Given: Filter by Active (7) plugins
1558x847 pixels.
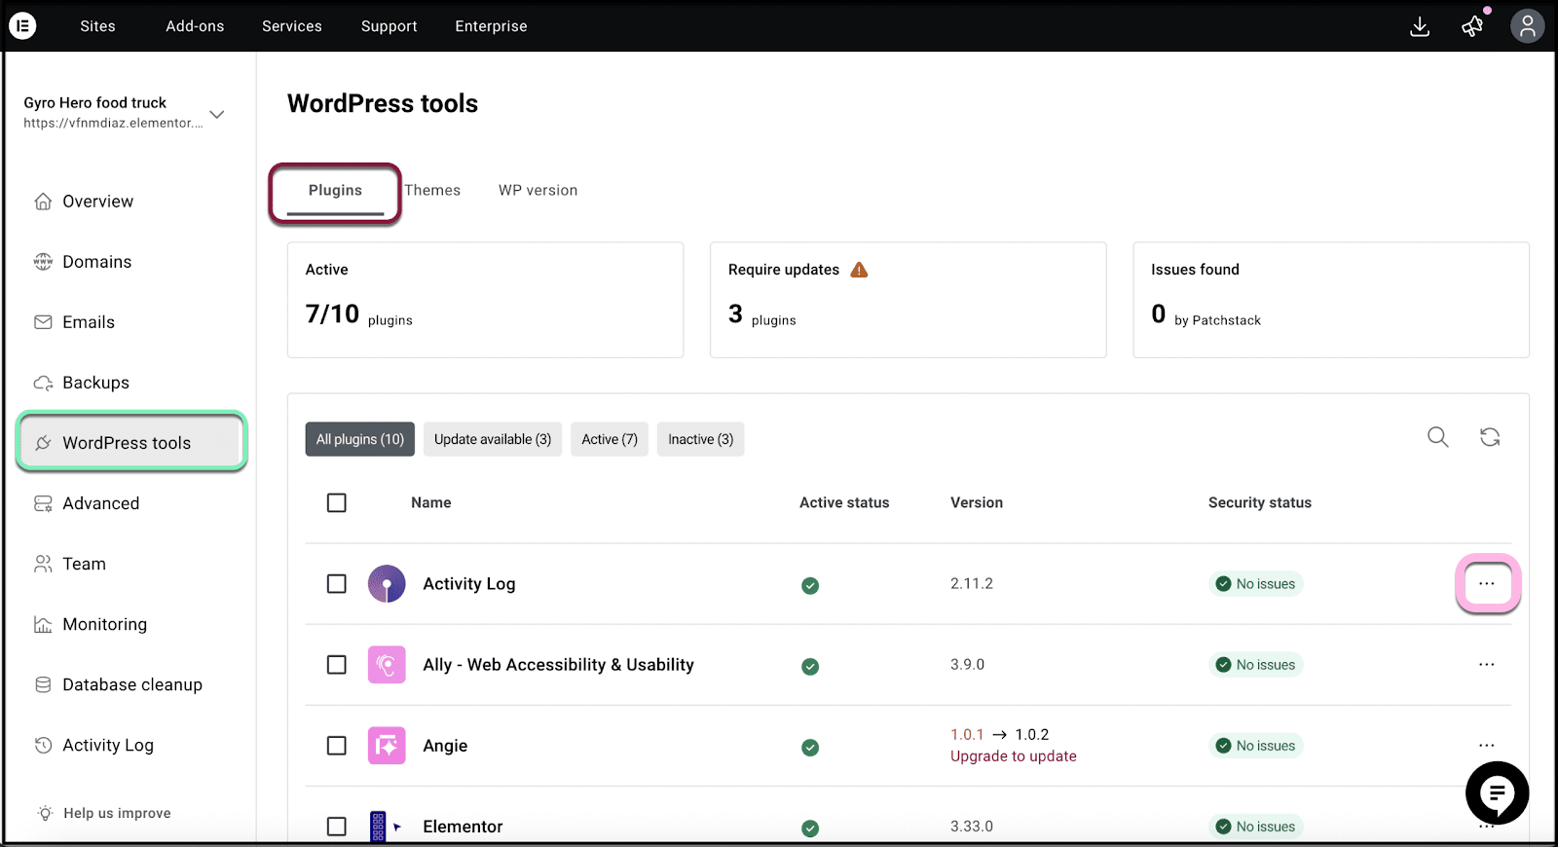Looking at the screenshot, I should pos(610,439).
